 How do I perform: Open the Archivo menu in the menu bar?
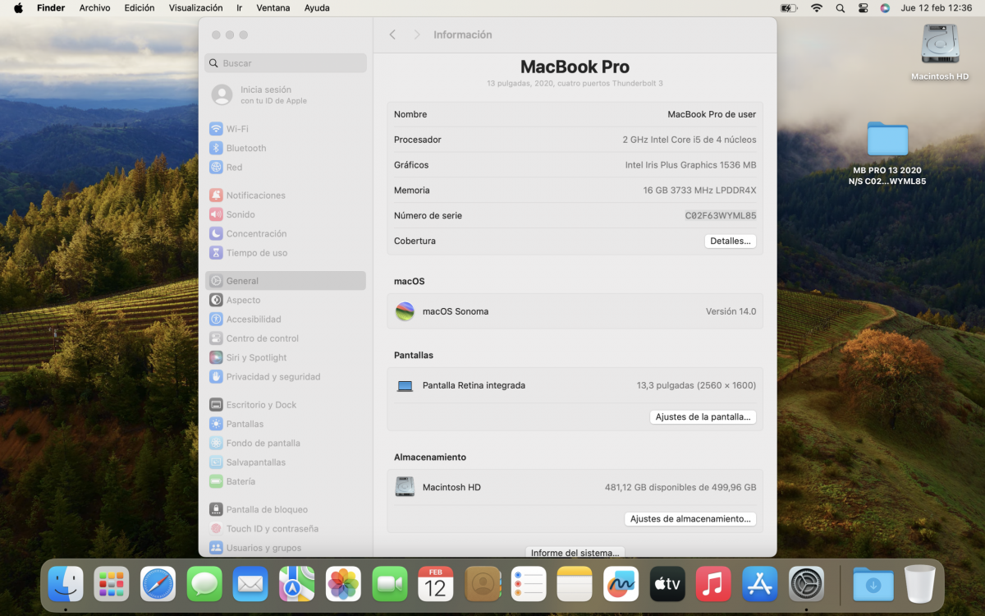tap(94, 7)
